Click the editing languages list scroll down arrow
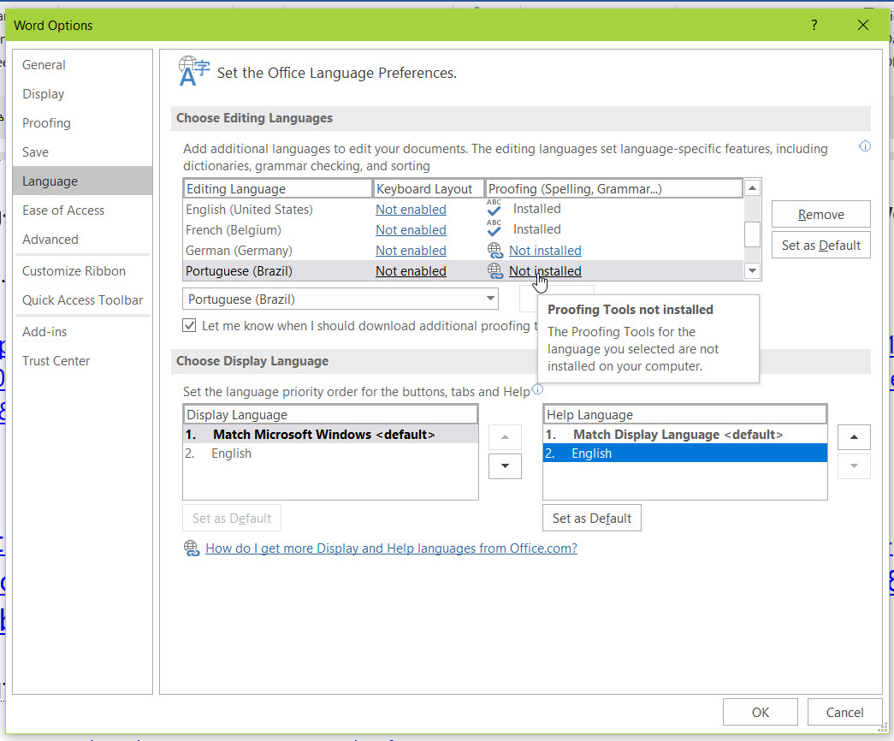 752,271
